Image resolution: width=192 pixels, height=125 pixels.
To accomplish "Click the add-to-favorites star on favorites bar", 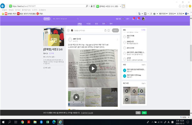I will [x=3, y=14].
